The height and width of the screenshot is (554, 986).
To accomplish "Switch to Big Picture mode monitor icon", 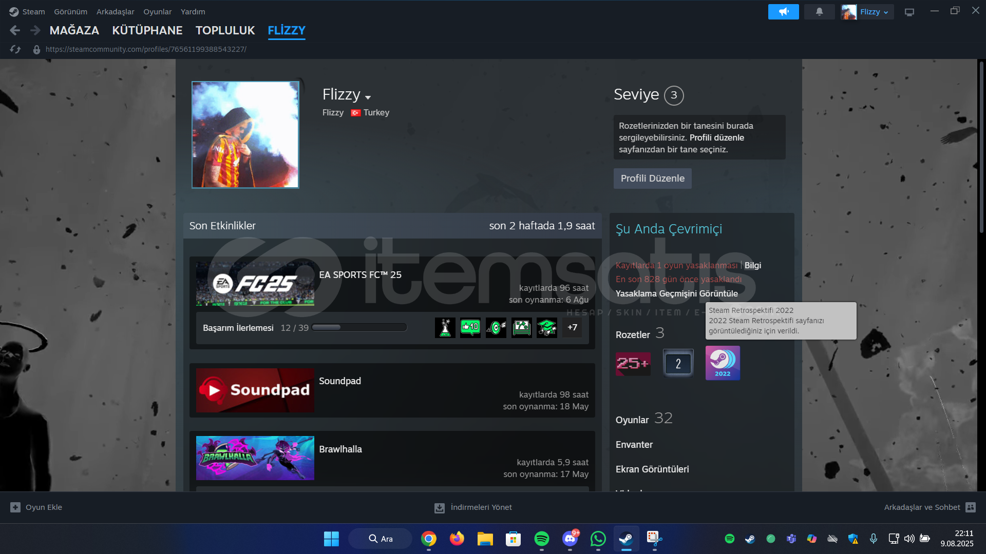I will coord(909,12).
